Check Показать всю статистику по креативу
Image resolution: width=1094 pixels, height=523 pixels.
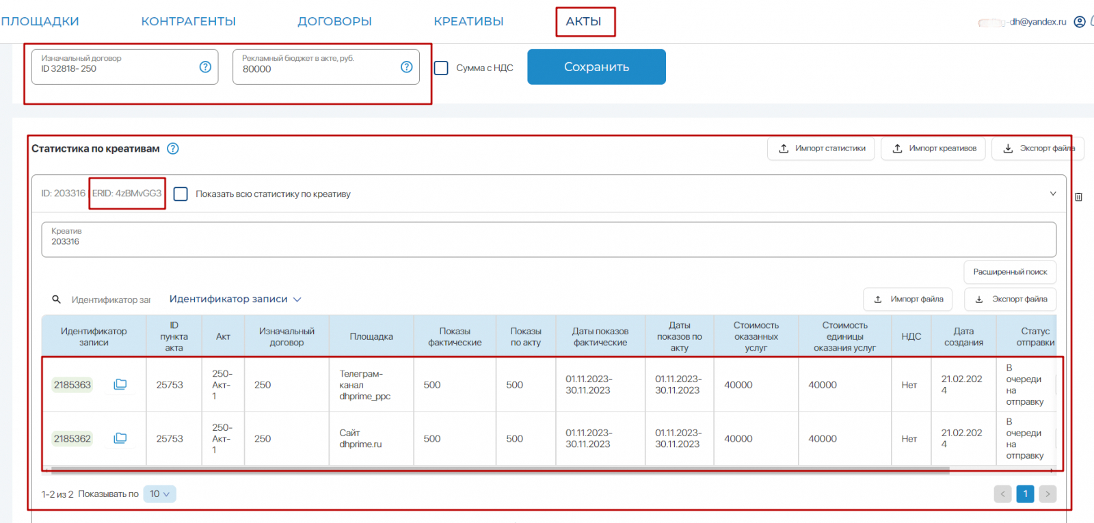181,194
